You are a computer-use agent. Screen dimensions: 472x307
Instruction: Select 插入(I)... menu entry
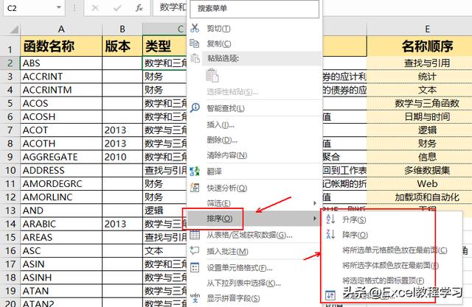[221, 124]
